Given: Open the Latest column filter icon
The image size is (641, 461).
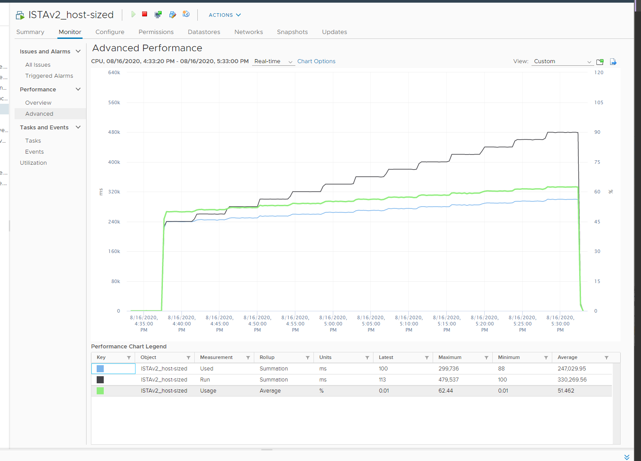Looking at the screenshot, I should click(427, 358).
